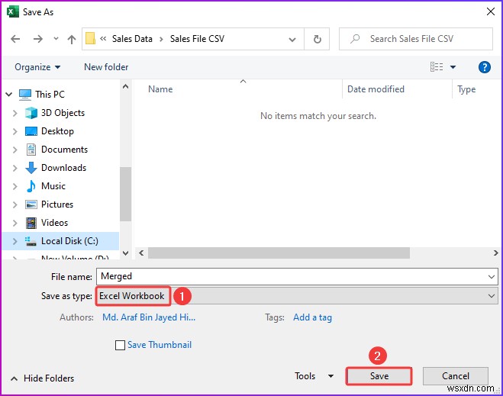503x396 pixels.
Task: Expand the Desktop node
Action: (15, 131)
